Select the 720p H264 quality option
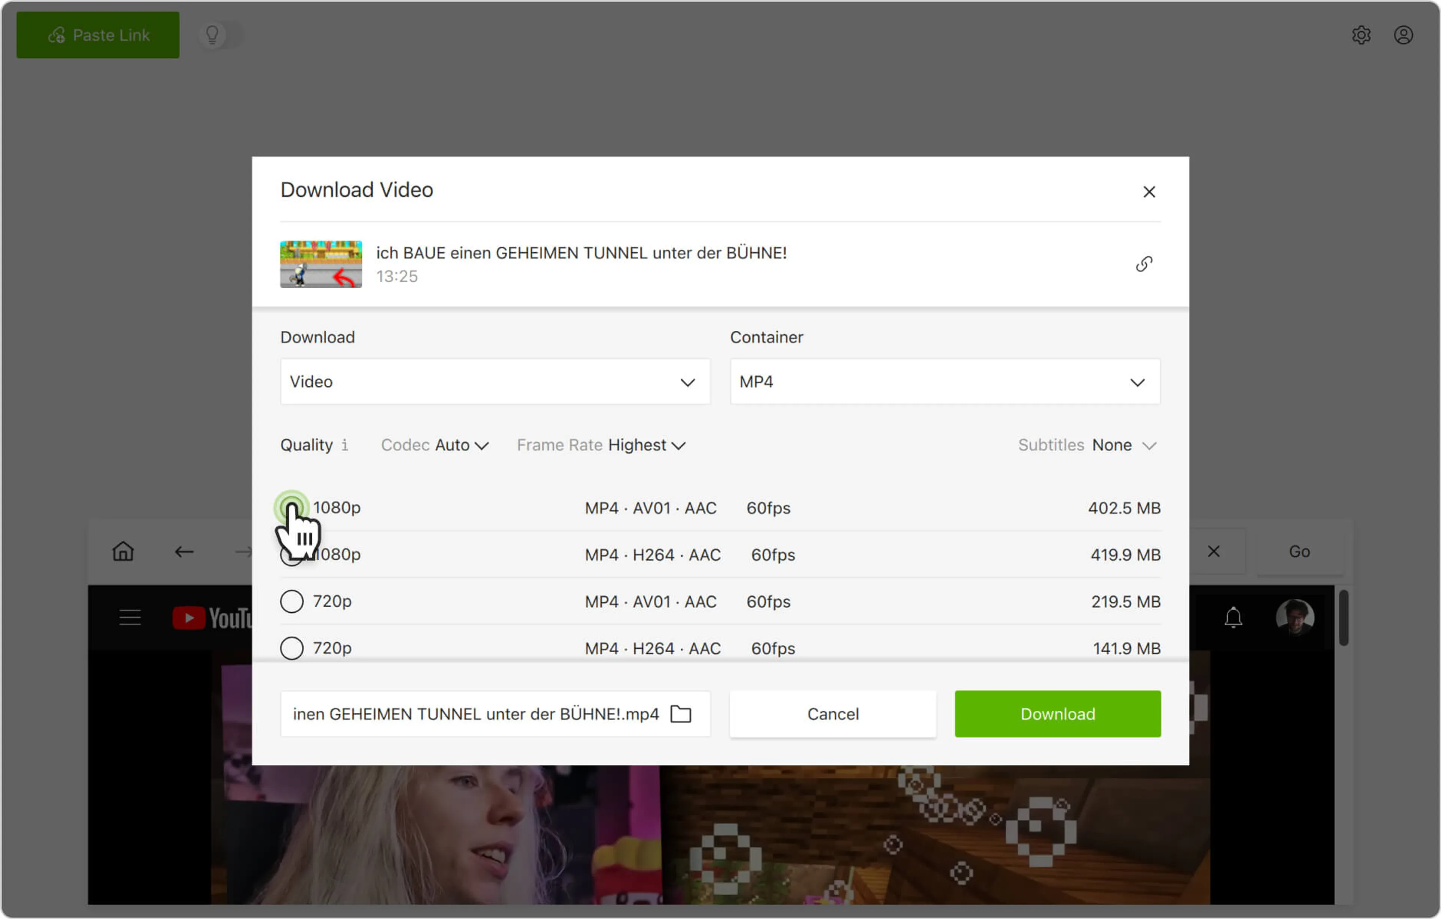The width and height of the screenshot is (1441, 919). point(292,648)
